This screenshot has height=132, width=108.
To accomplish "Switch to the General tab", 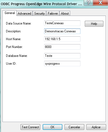I will point(10,13).
